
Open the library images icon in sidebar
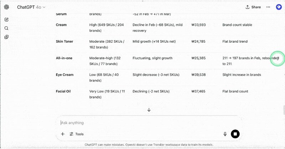tap(6, 37)
